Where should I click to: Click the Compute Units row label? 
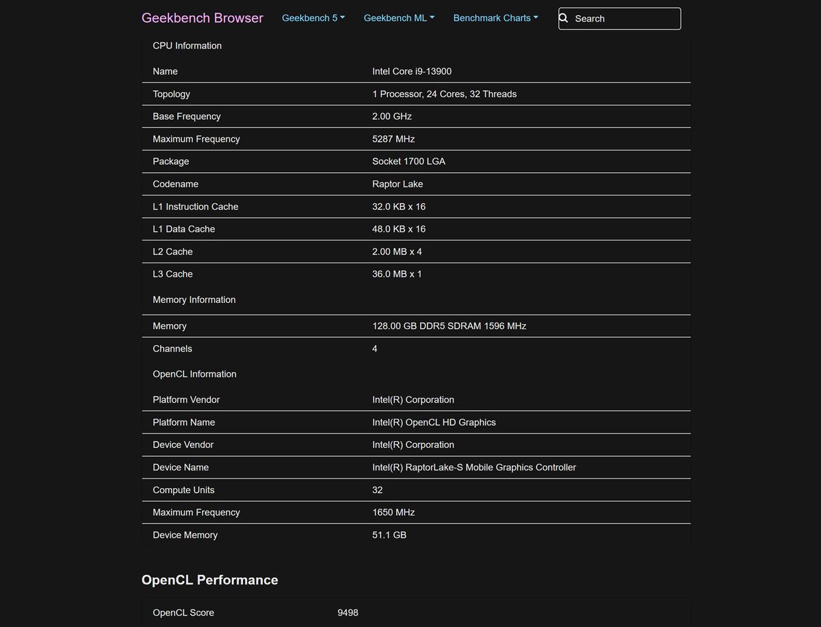click(x=183, y=490)
